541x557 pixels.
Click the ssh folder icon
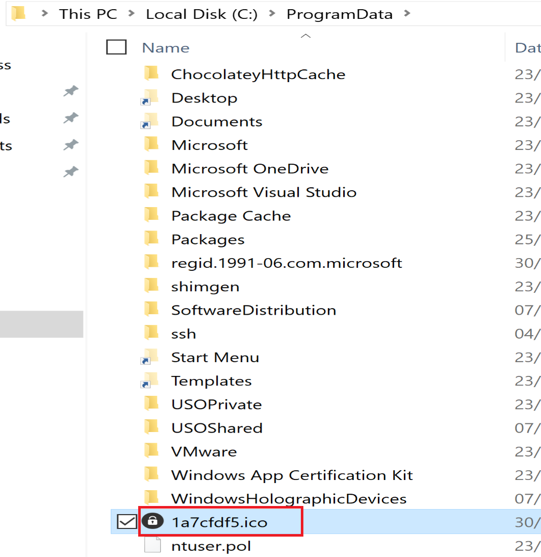151,333
